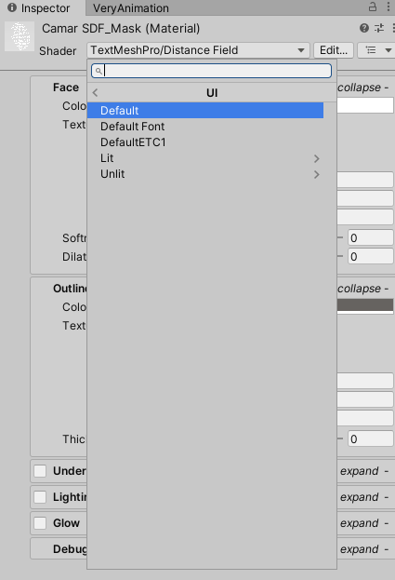Click the Camar SDF_Mask material thumbnail
Screen dimensions: 395x580
tap(20, 36)
